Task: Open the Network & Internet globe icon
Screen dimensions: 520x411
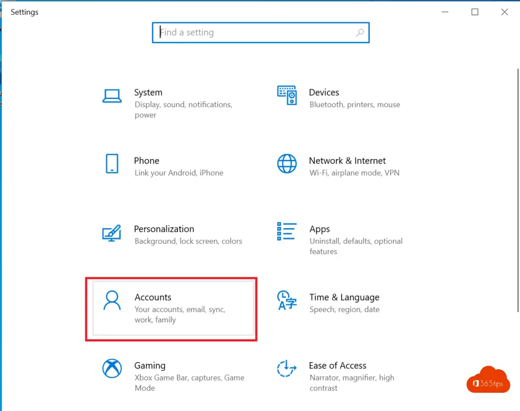Action: click(x=287, y=164)
